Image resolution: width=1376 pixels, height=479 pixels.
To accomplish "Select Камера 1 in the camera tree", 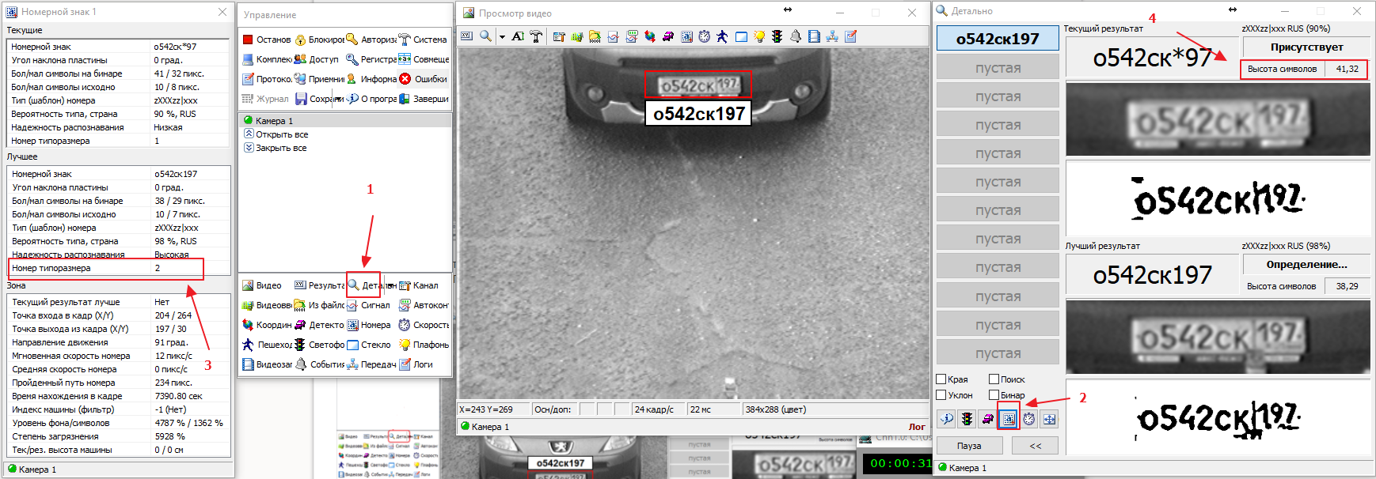I will click(x=273, y=121).
